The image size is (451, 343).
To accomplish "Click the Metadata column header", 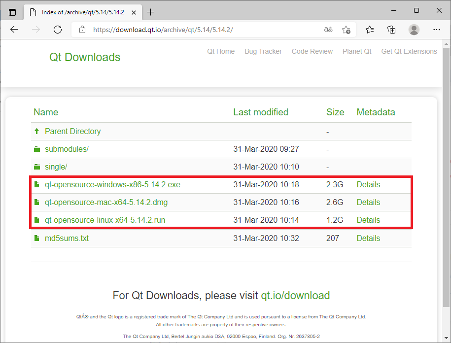I will [x=376, y=112].
